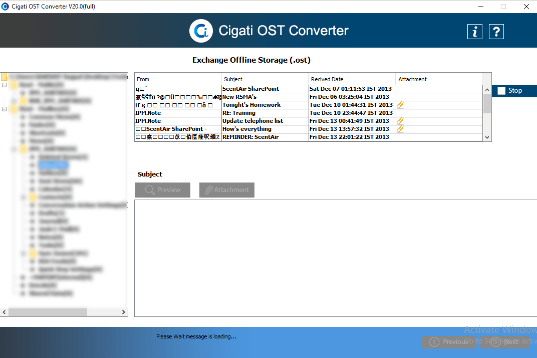The height and width of the screenshot is (358, 537).
Task: Click the message list vertical scrollbar thumb
Action: [487, 103]
